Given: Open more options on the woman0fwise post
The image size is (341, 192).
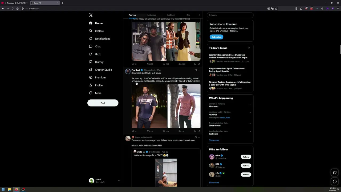Looking at the screenshot, I should pos(199,137).
